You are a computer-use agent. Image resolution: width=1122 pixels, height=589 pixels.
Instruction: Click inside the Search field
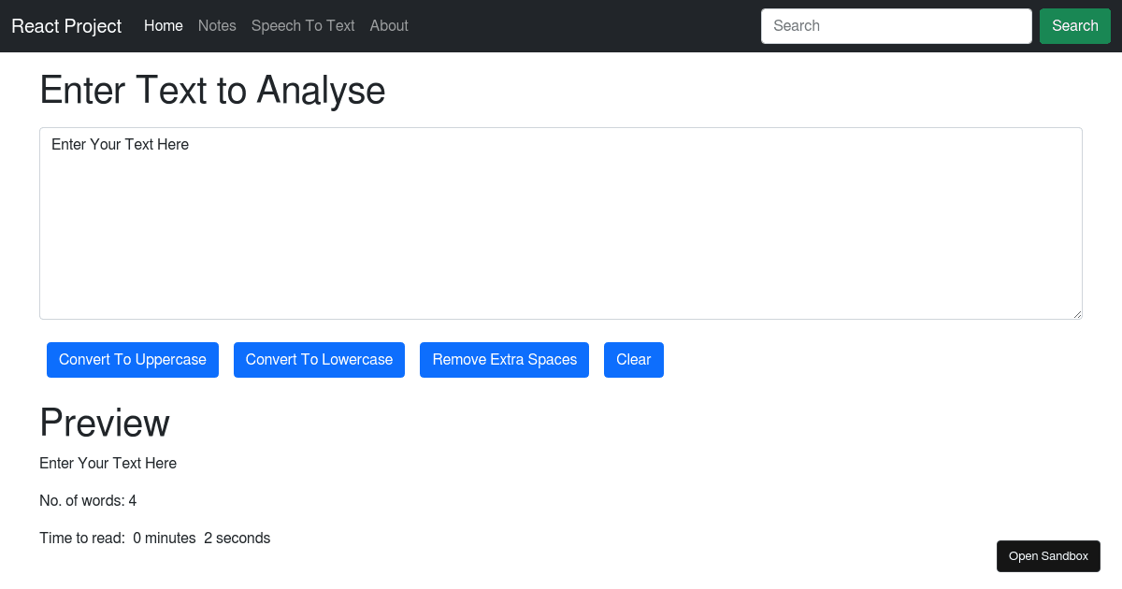[x=895, y=25]
